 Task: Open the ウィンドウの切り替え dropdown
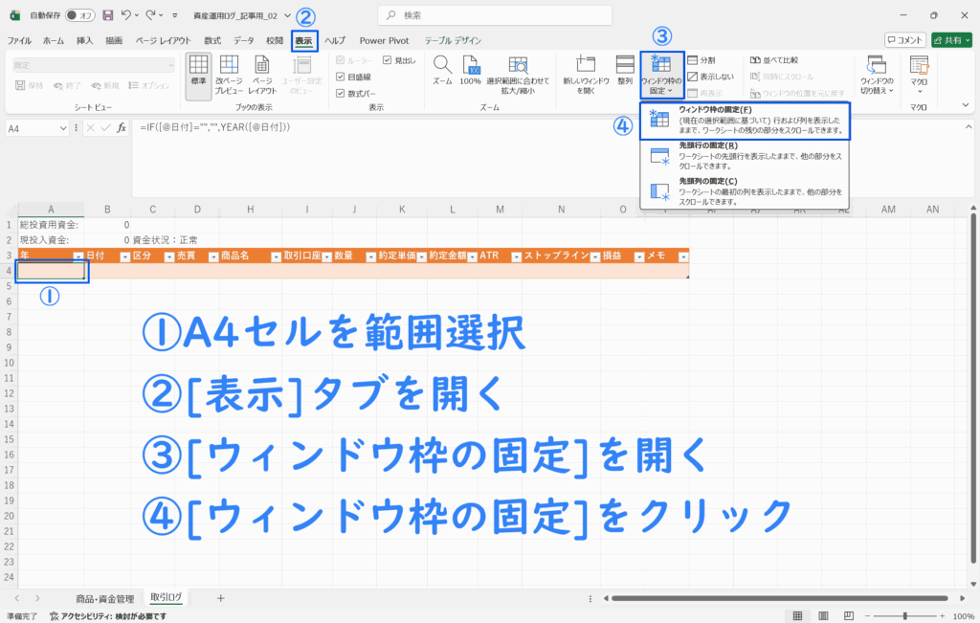(x=876, y=75)
